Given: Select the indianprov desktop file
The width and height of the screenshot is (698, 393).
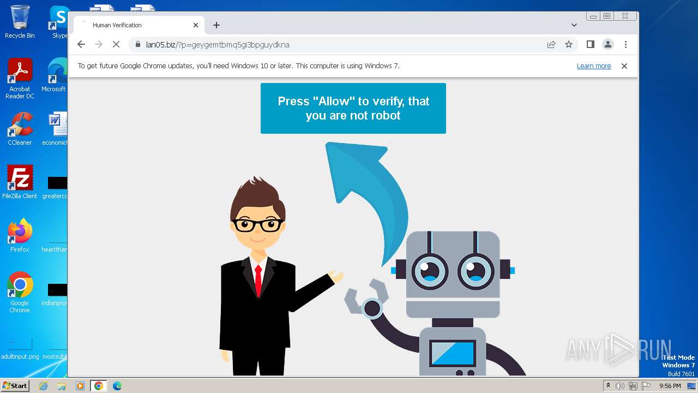Looking at the screenshot, I should tap(56, 294).
